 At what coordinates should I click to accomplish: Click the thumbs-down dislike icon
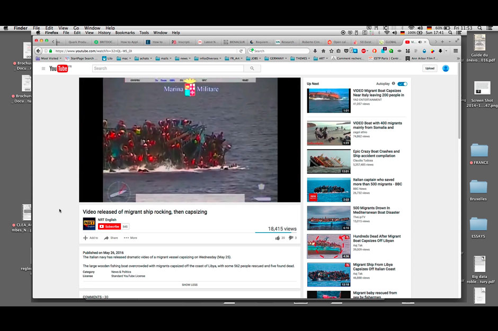291,238
